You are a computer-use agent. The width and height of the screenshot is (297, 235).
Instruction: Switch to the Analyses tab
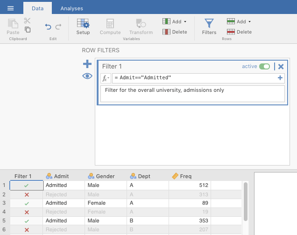(x=71, y=8)
